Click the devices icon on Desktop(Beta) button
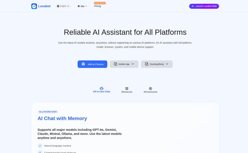 (147, 64)
